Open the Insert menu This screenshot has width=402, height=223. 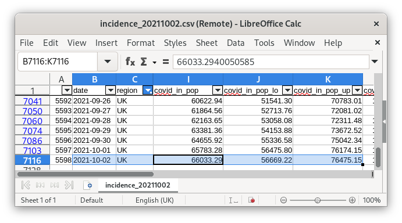click(106, 43)
